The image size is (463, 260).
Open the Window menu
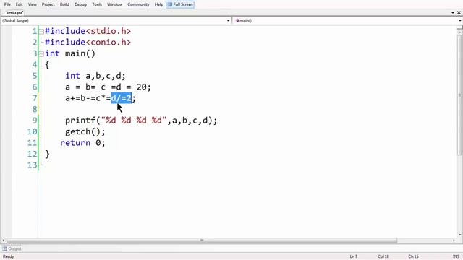114,4
